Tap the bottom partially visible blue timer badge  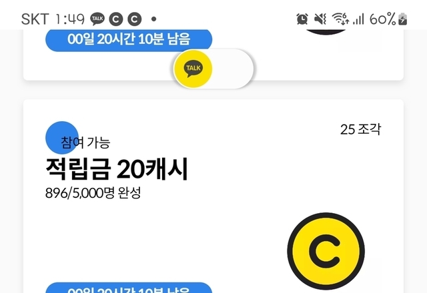tap(129, 288)
